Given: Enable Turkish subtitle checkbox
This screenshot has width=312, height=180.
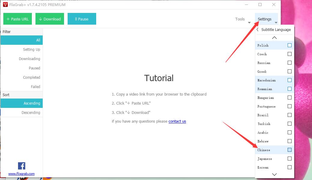Looking at the screenshot, I should (289, 124).
